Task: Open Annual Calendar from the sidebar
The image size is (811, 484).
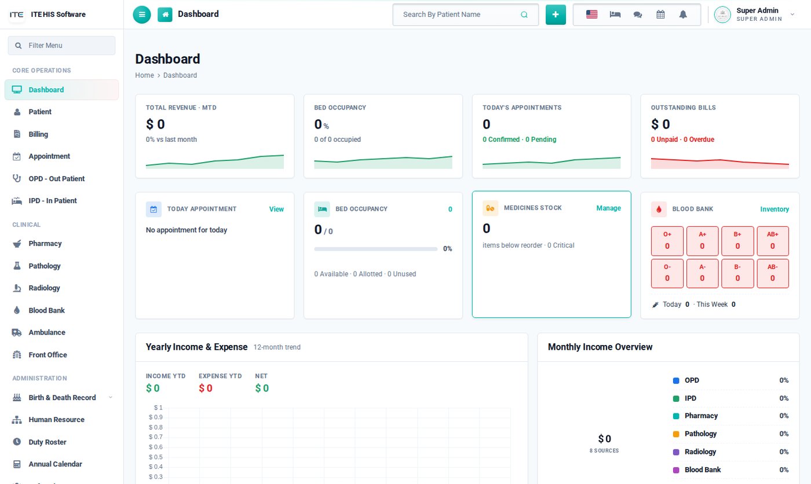Action: tap(61, 464)
